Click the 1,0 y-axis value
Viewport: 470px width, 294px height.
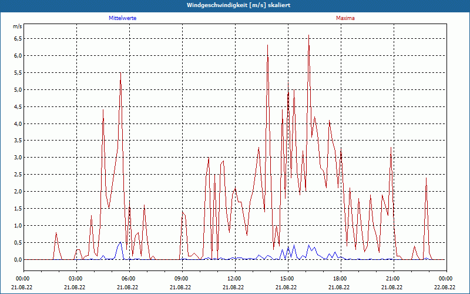[18, 226]
